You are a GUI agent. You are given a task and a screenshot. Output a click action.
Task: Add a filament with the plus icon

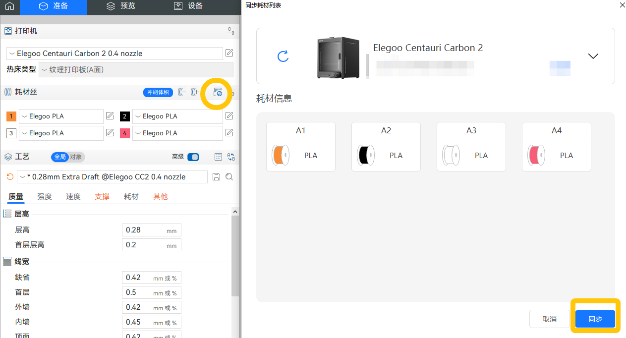[x=195, y=92]
